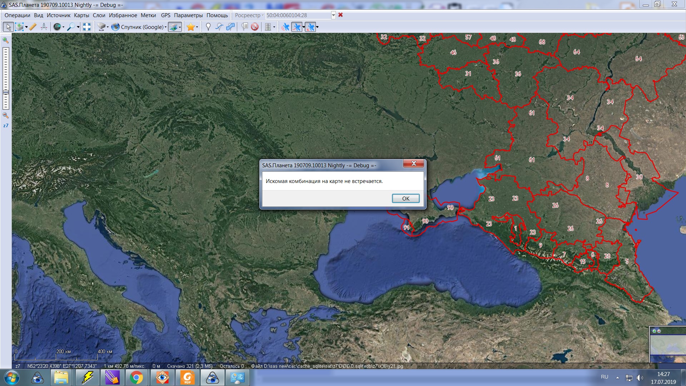This screenshot has height=386, width=686.
Task: Toggle the layers overlay button
Action: tap(173, 27)
